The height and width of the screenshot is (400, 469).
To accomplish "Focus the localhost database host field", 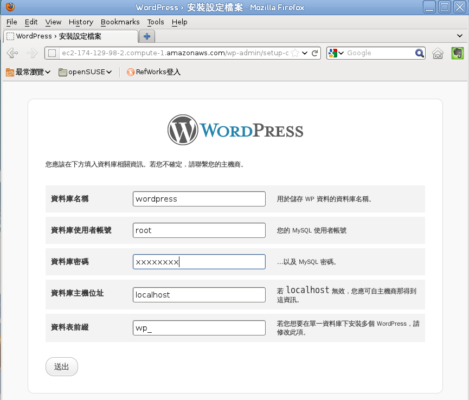I will pos(199,295).
